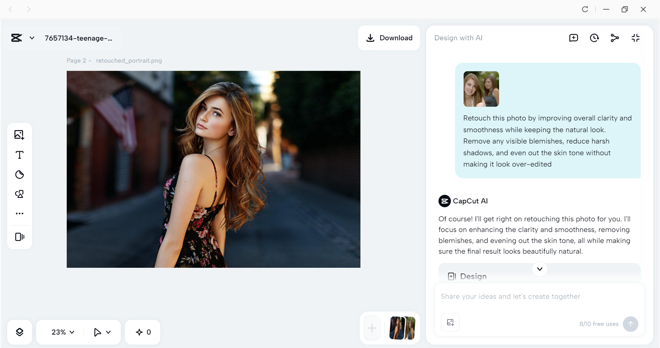This screenshot has width=660, height=348.
Task: Open the Layers panel
Action: click(20, 332)
